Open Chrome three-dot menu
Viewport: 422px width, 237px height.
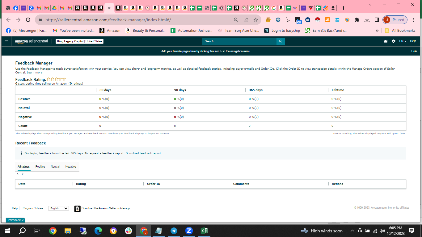click(413, 20)
